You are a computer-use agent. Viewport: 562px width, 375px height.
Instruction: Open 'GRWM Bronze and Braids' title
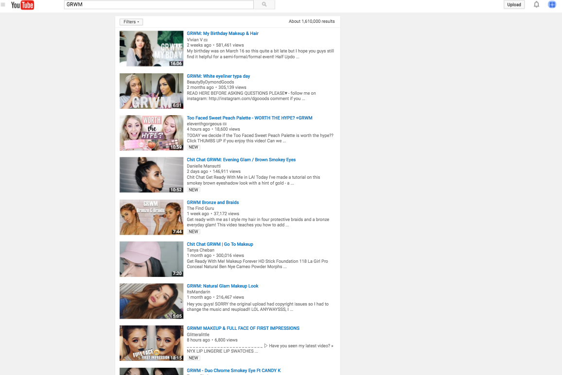212,203
